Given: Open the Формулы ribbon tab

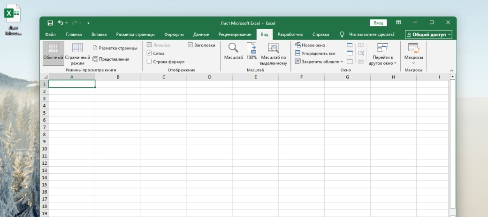Looking at the screenshot, I should pos(174,34).
